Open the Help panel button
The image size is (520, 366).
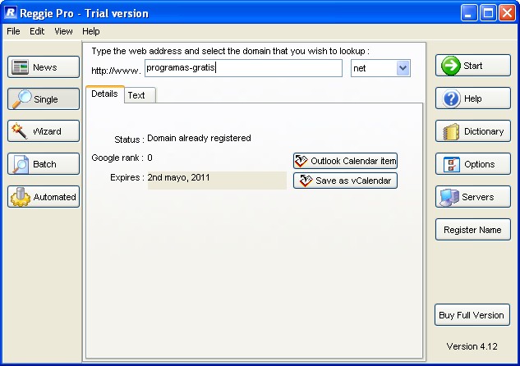click(x=473, y=98)
